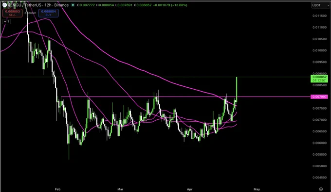Screen dimensions: 331x192
Task: Click the Apr label on time axis
Action: [x=190, y=189]
